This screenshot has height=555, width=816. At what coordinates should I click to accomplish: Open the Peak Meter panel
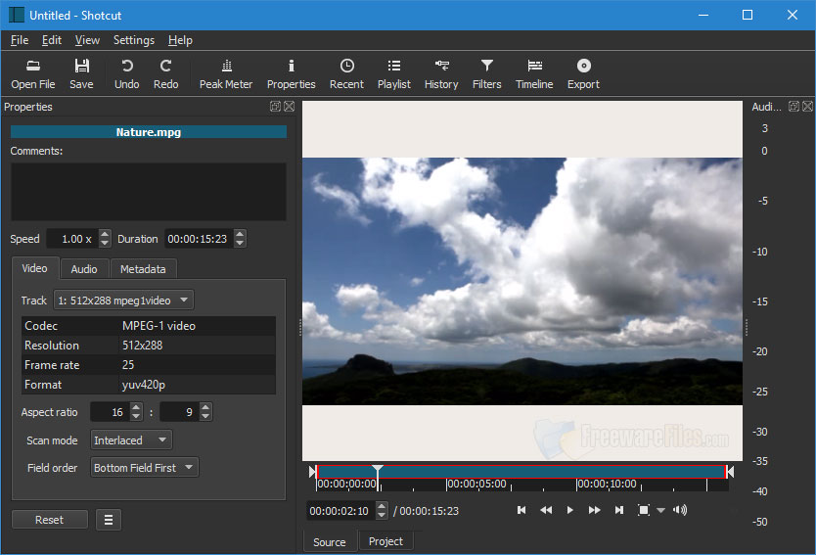click(x=226, y=73)
